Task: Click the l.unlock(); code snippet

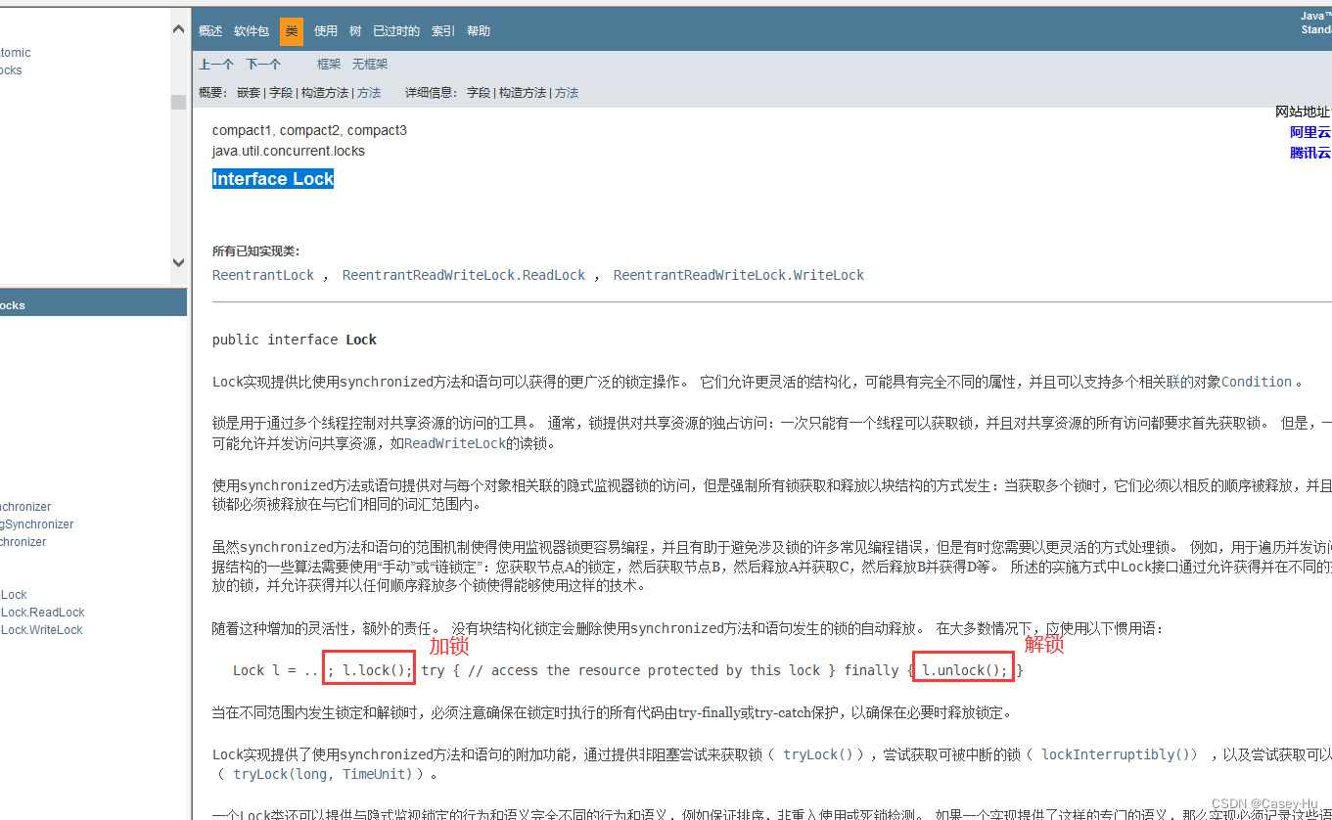Action: pos(965,670)
